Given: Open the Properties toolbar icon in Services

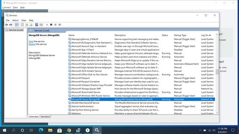Looking at the screenshot, I should click(22, 25).
